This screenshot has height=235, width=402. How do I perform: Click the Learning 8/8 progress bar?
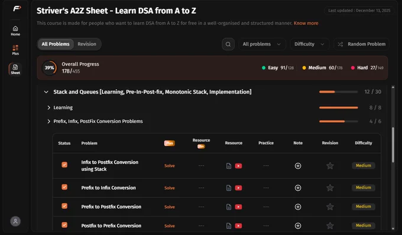(338, 108)
